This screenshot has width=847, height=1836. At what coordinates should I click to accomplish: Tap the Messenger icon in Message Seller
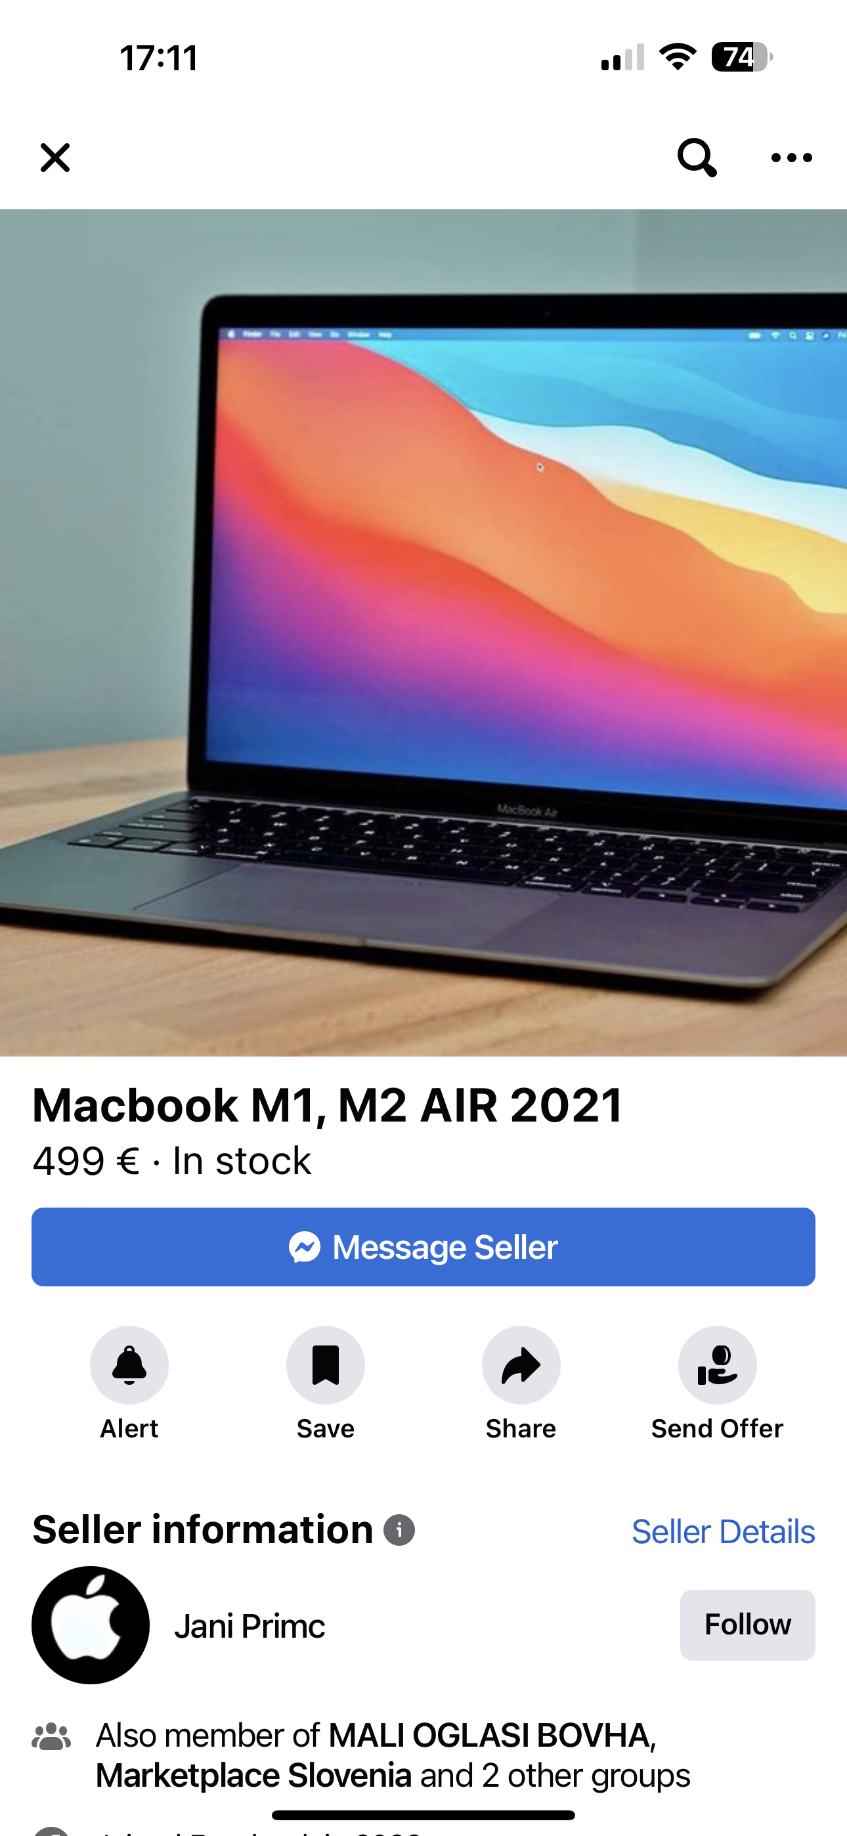[305, 1247]
